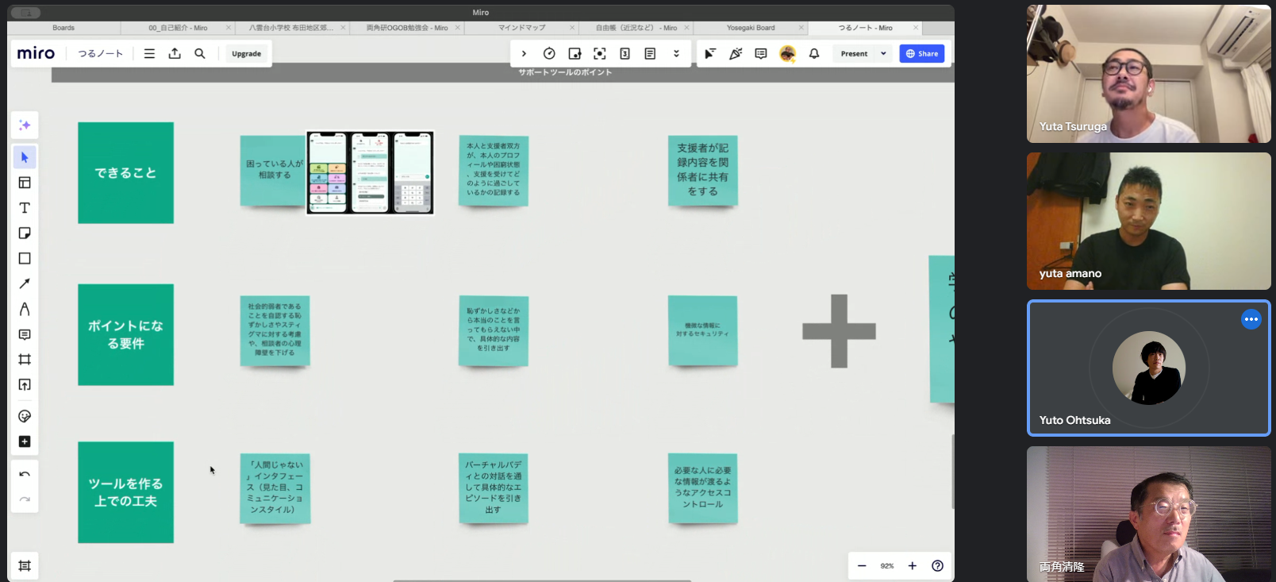
Task: Click the blue Share button
Action: 922,54
